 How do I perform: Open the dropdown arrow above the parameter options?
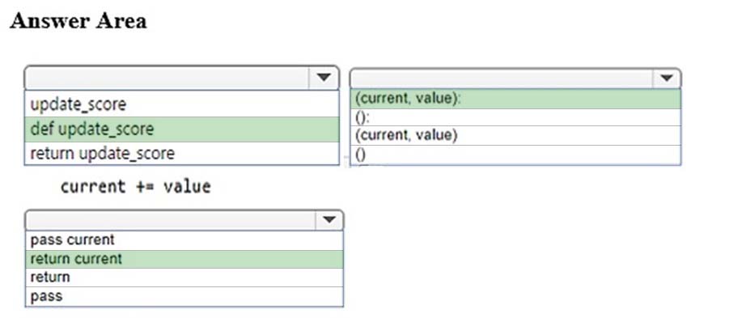(666, 78)
